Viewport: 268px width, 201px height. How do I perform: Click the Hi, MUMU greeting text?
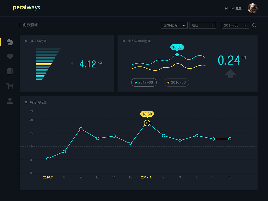(x=233, y=9)
